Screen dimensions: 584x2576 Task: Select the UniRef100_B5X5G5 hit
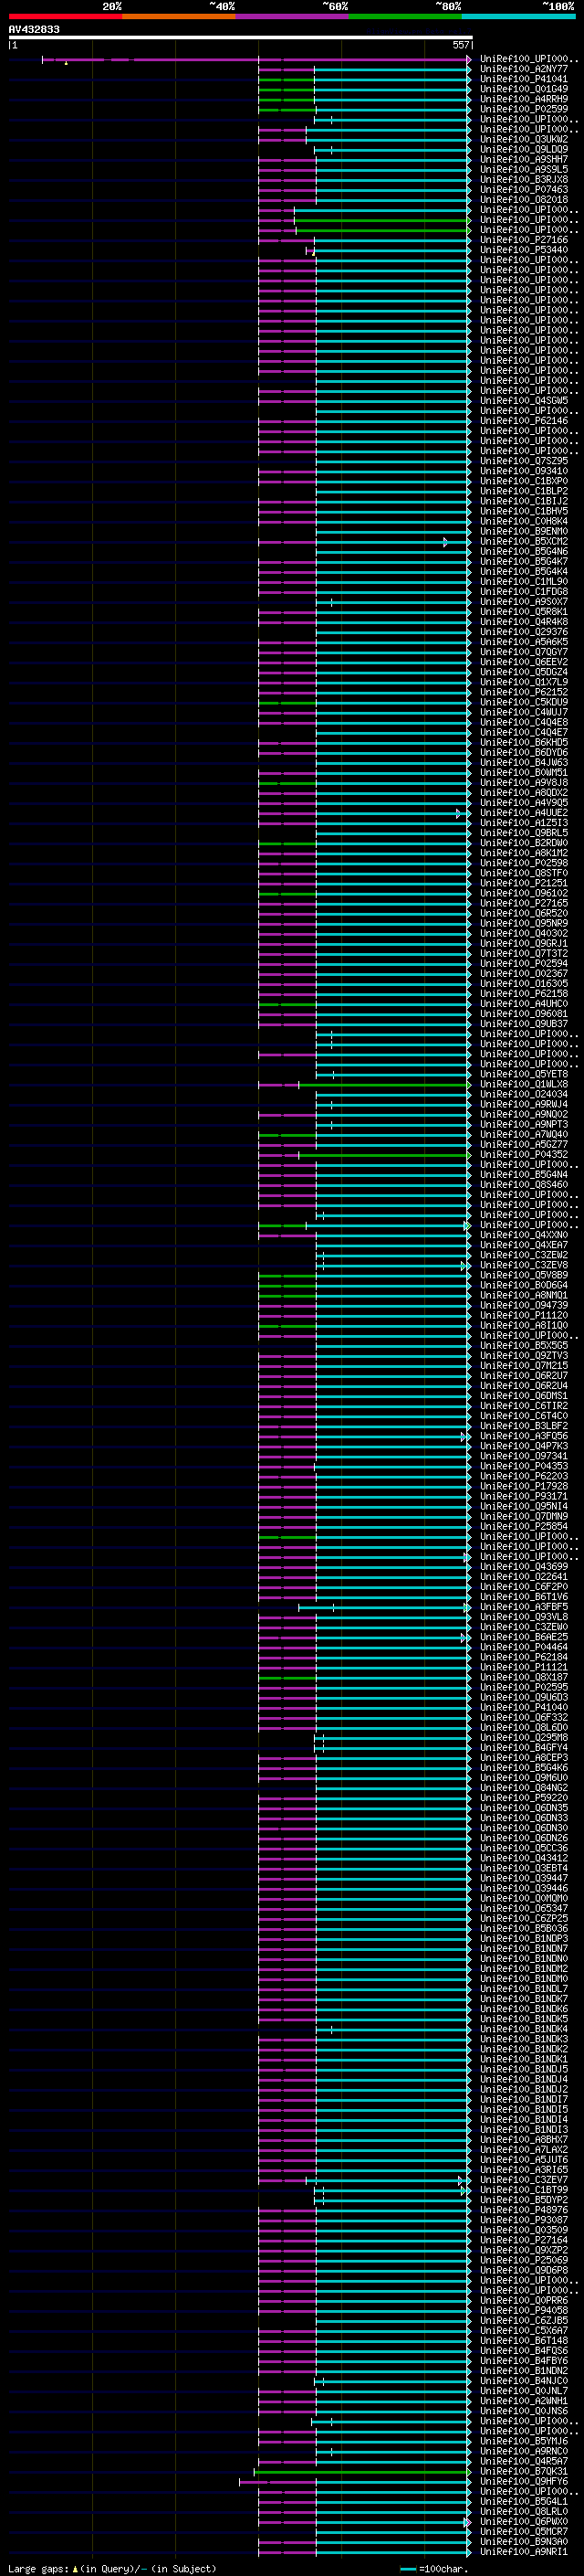click(524, 1345)
